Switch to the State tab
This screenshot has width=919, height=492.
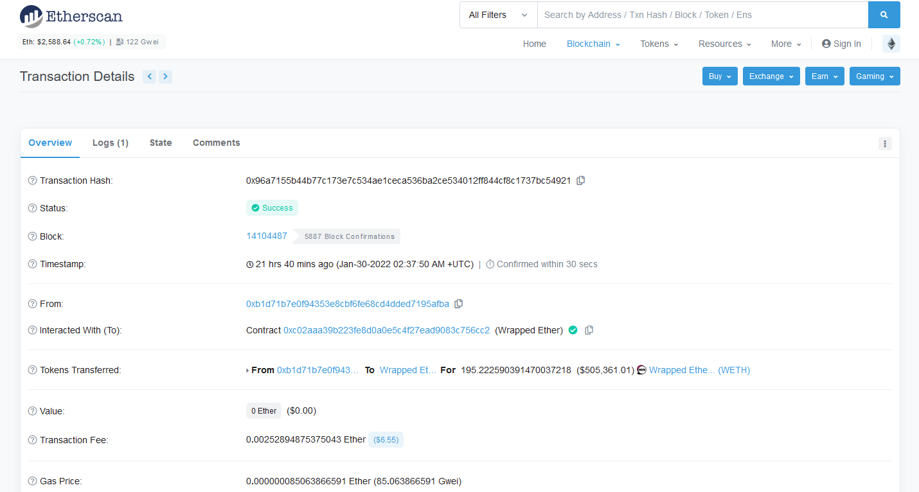161,143
